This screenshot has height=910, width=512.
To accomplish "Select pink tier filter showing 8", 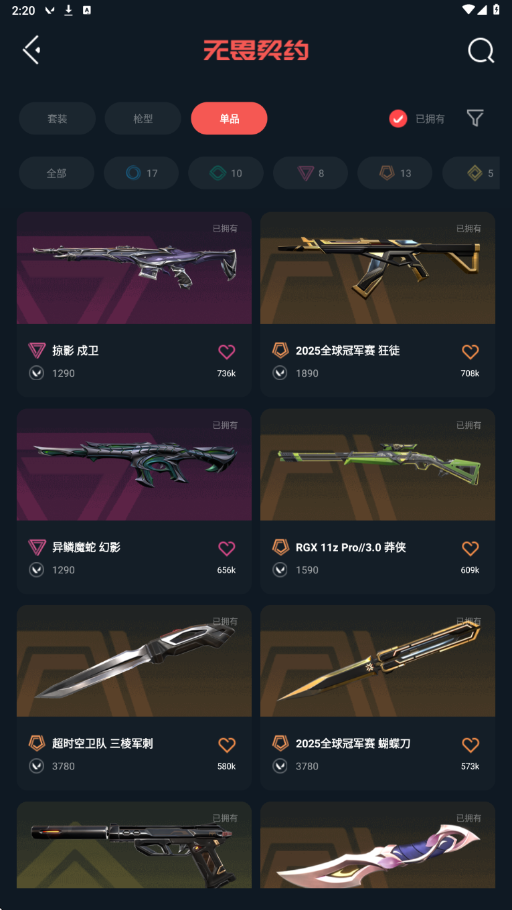I will pos(311,173).
